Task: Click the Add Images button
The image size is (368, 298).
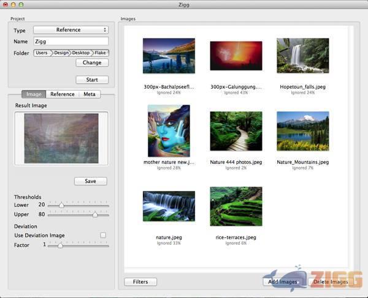Action: point(283,282)
